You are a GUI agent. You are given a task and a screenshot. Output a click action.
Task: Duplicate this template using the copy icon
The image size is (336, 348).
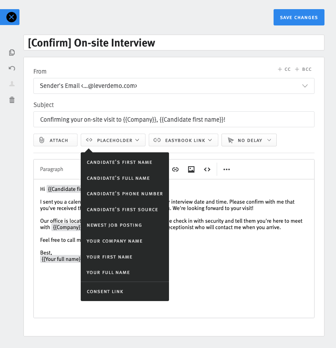(12, 52)
